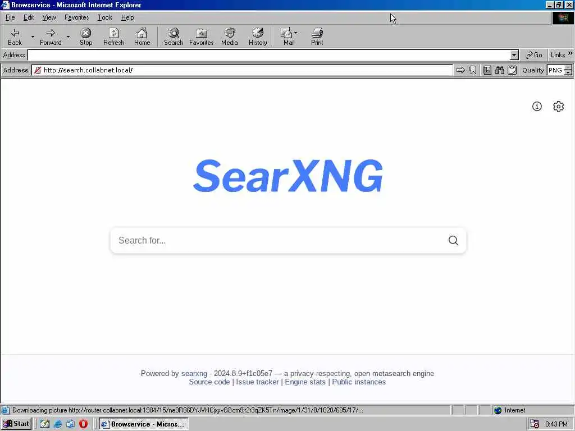Click the Downloading picture status text
575x431 pixels.
(x=188, y=410)
